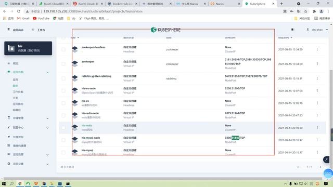Expand the 配置中心 sidebar section
Screen dimensions: 333x187
pyautogui.click(x=47, y=128)
